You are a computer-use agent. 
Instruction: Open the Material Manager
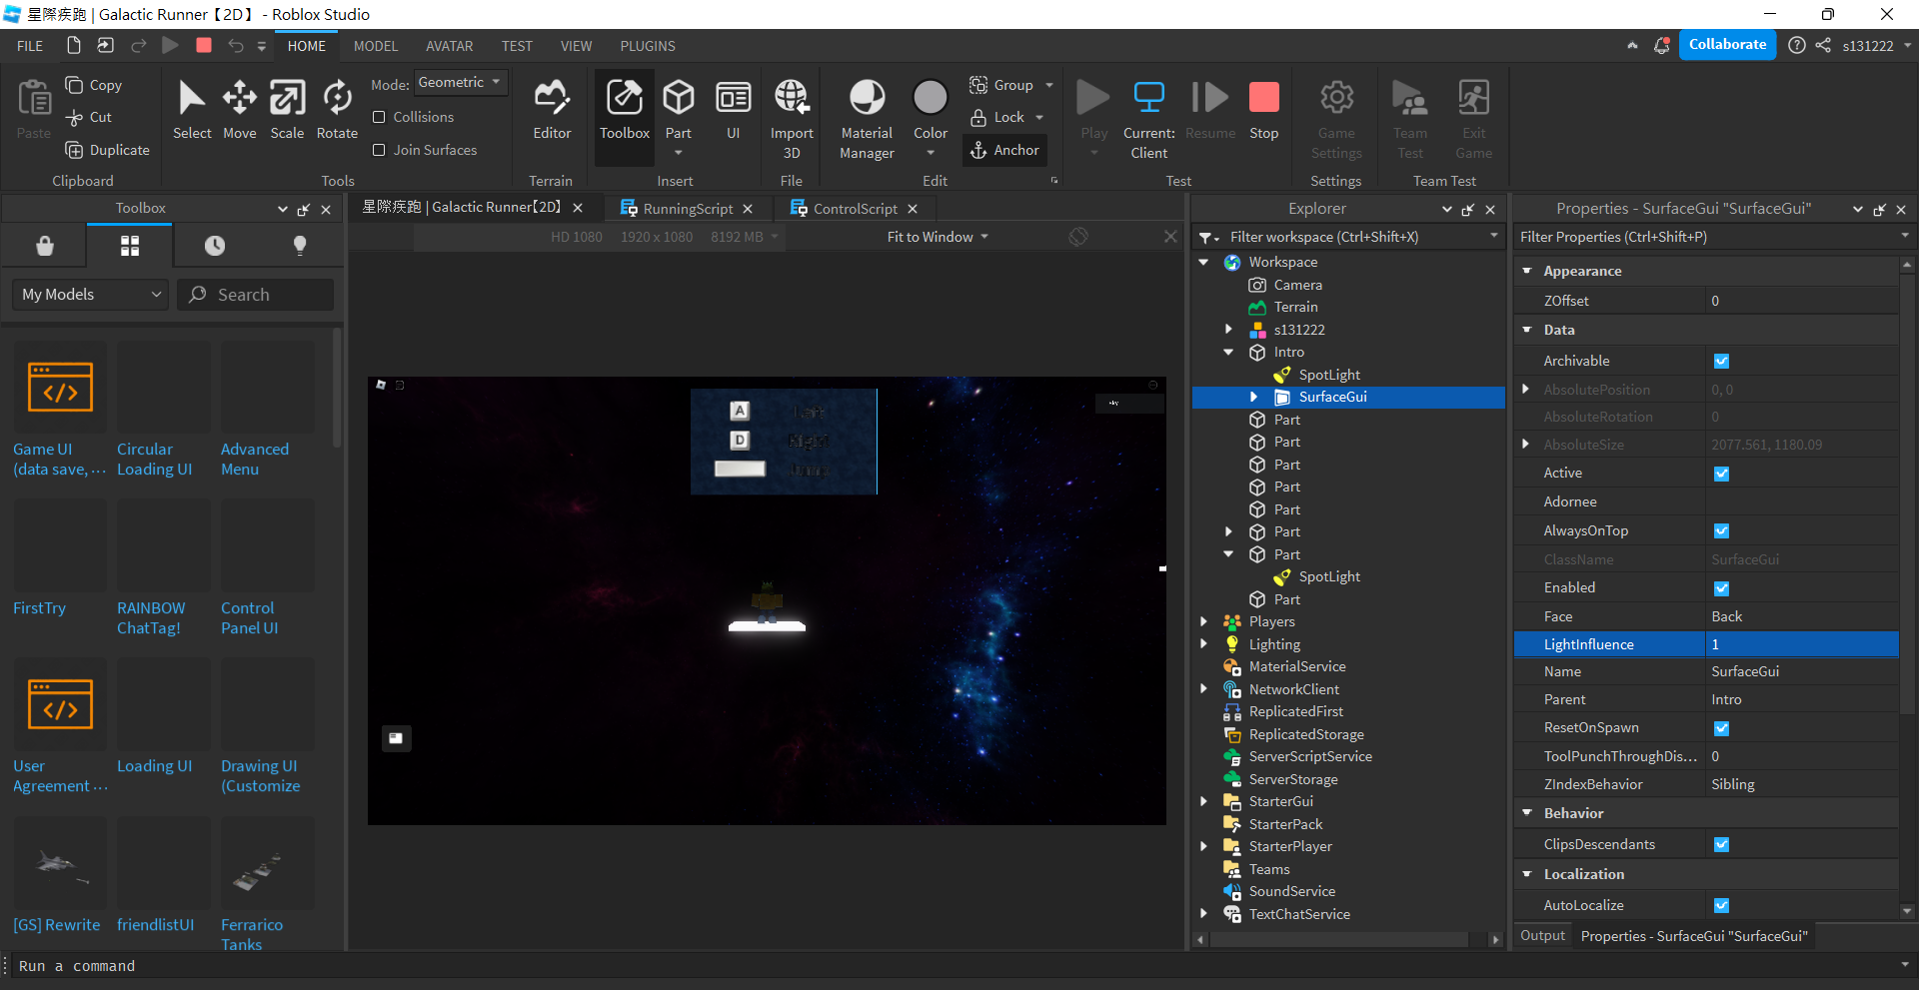point(867,118)
